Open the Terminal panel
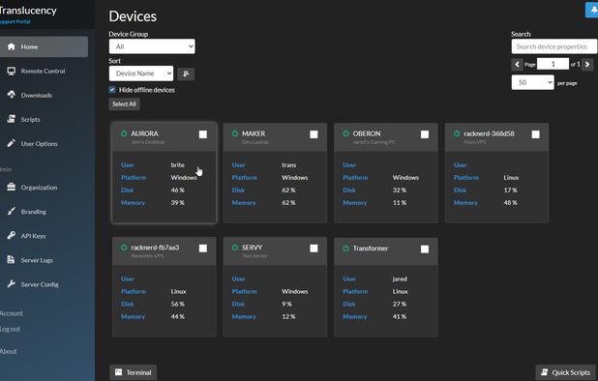This screenshot has width=598, height=381. [x=134, y=372]
